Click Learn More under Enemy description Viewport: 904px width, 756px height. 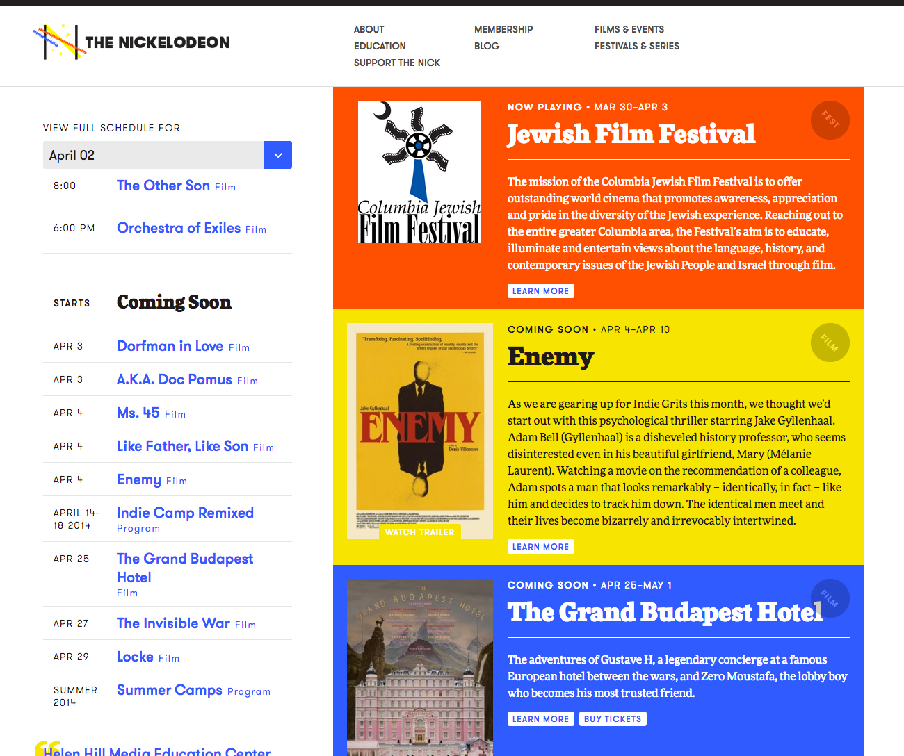click(x=540, y=547)
